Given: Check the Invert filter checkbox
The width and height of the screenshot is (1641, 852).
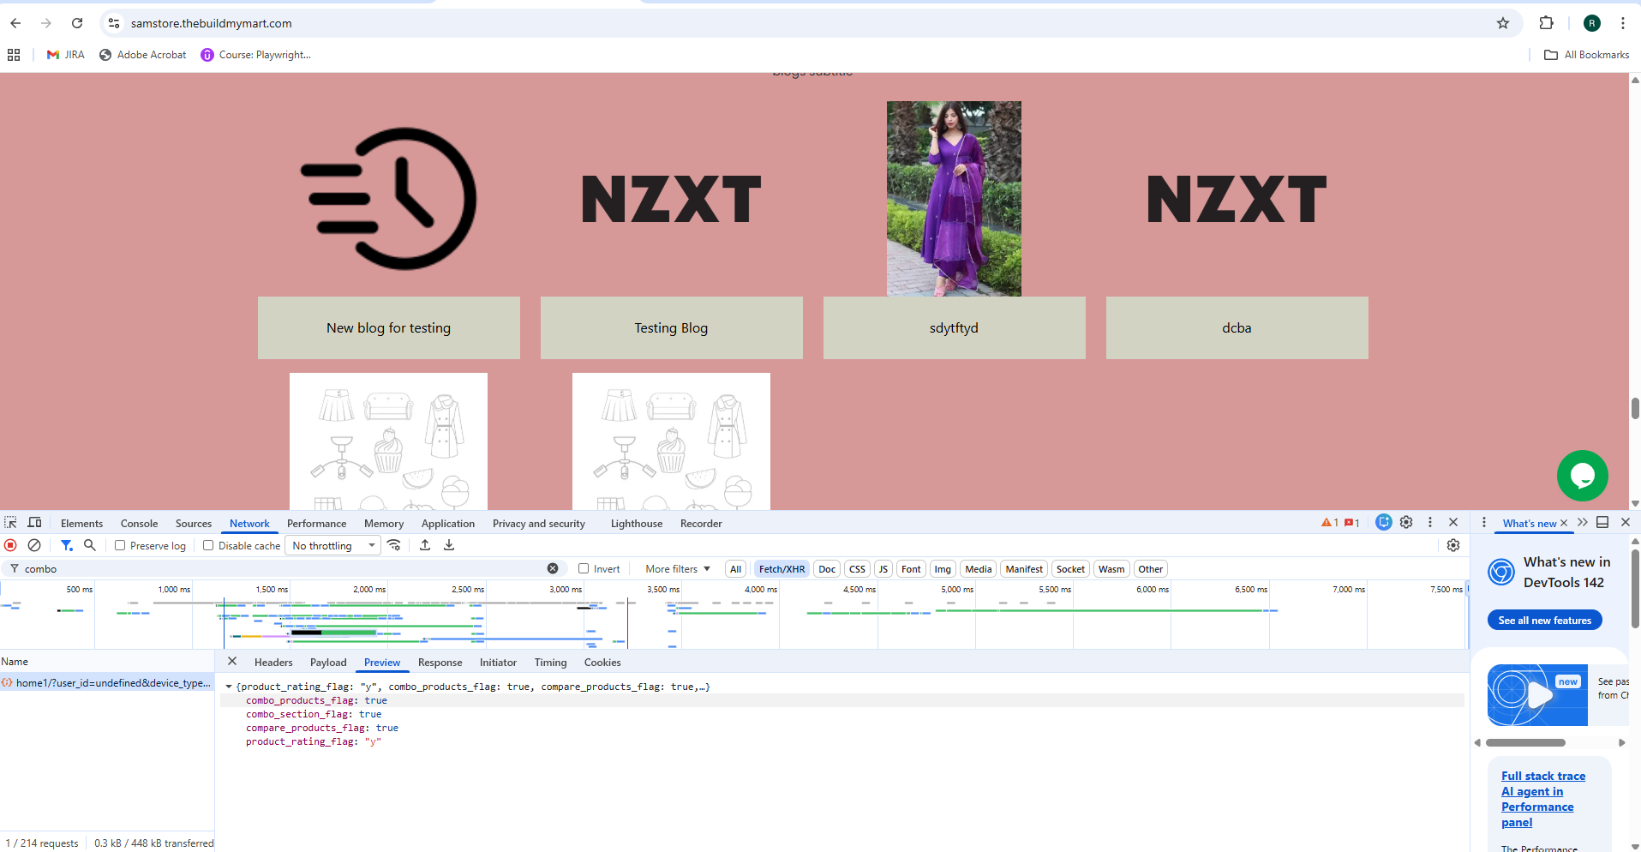Looking at the screenshot, I should pos(584,568).
